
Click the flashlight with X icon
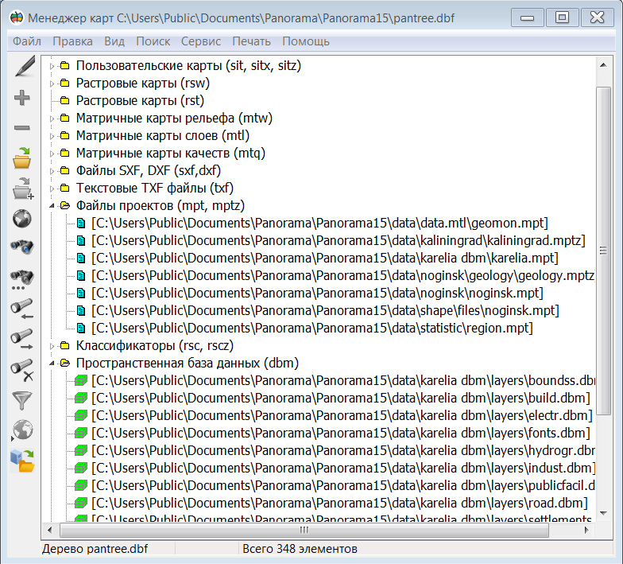(x=21, y=368)
